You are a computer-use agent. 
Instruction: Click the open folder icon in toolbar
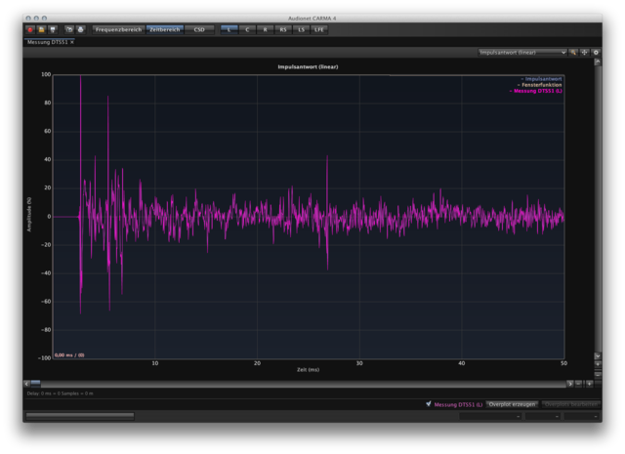41,29
